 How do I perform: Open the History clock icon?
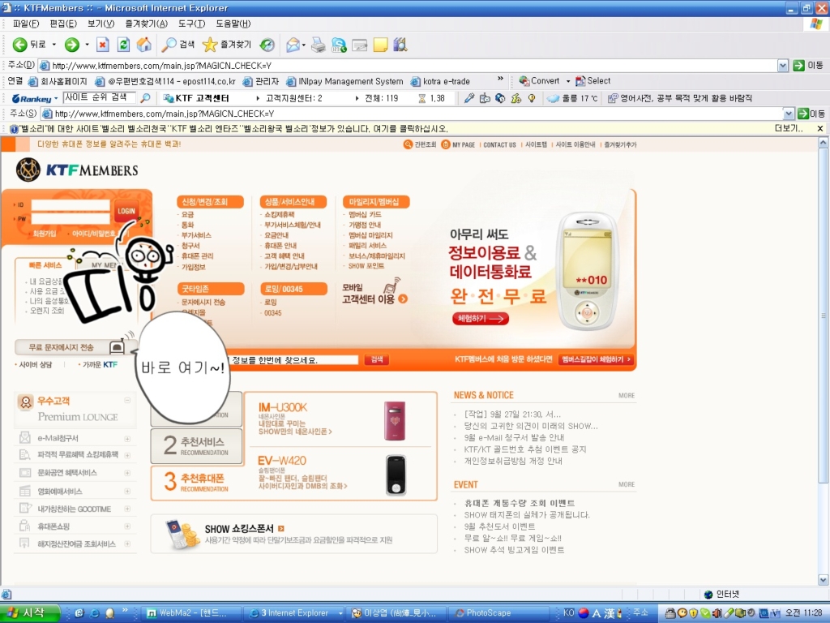(267, 45)
